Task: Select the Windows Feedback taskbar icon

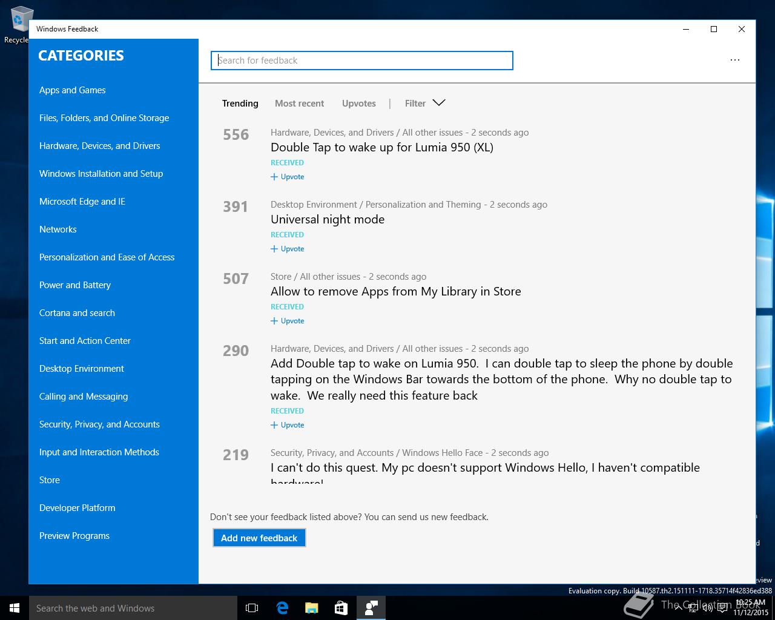Action: [371, 608]
